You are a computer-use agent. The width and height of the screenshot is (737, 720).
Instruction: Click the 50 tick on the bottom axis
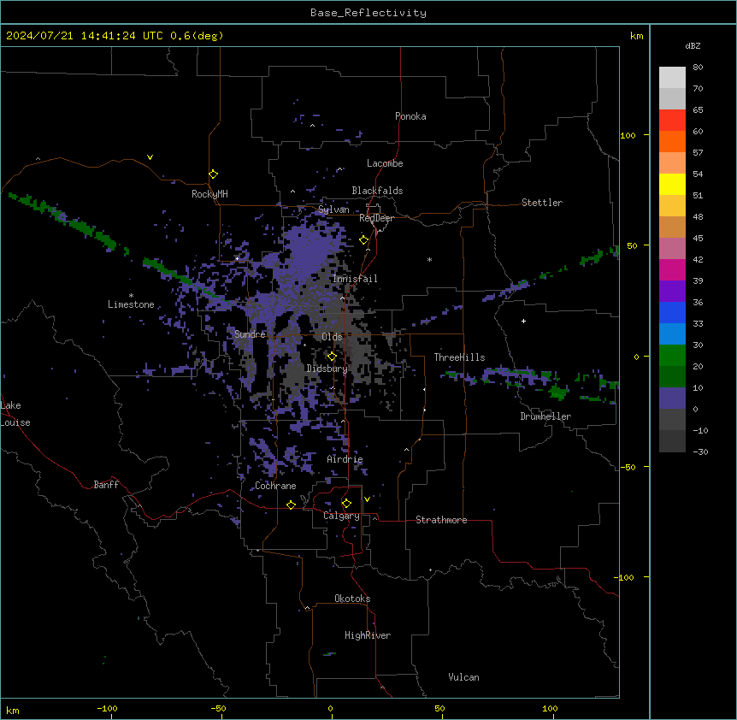click(439, 709)
